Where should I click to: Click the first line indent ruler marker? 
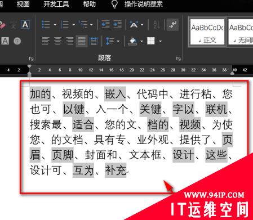point(29,66)
